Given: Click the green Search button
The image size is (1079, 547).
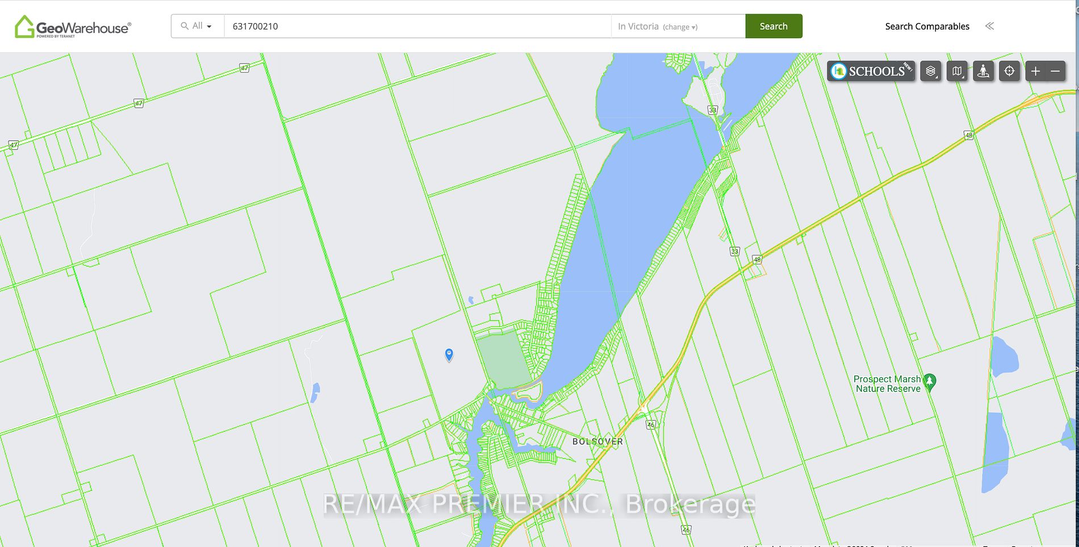Looking at the screenshot, I should coord(773,26).
